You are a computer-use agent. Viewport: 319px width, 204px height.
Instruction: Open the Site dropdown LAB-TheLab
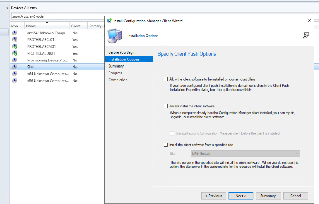pos(245,153)
